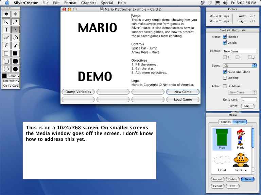Click the Dump Variables button

[78, 92]
